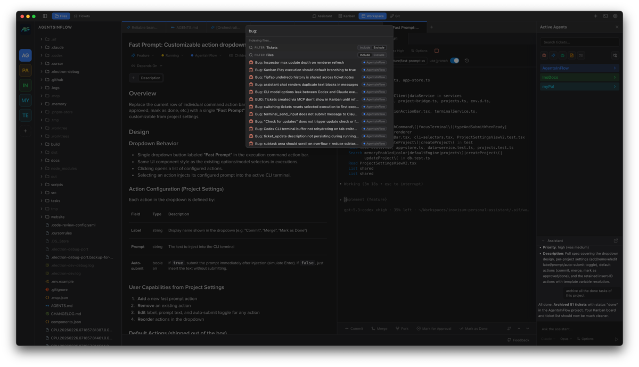Click the red bug filter icon in Active Agents
Screen dimensions: 639x367
544,55
